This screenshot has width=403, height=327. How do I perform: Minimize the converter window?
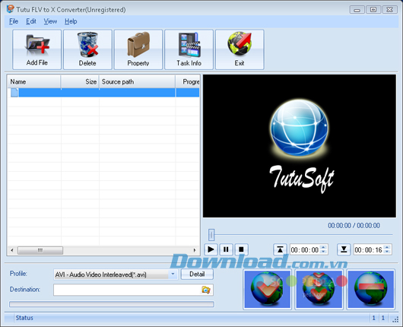click(357, 10)
